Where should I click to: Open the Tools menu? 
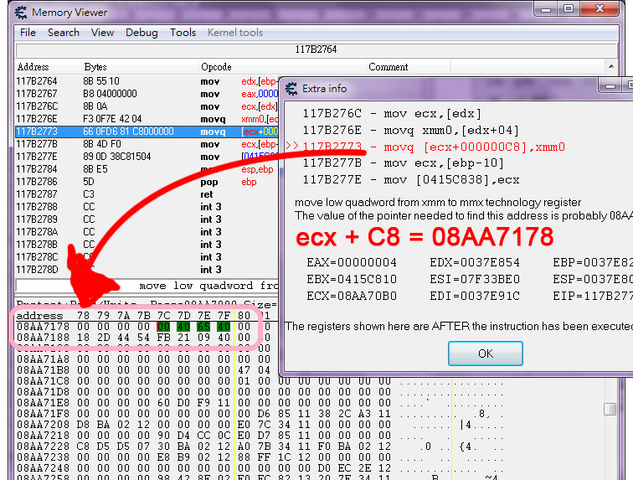(183, 33)
